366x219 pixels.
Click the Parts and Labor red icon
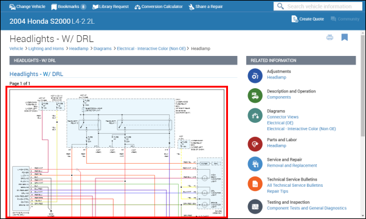[255, 144]
